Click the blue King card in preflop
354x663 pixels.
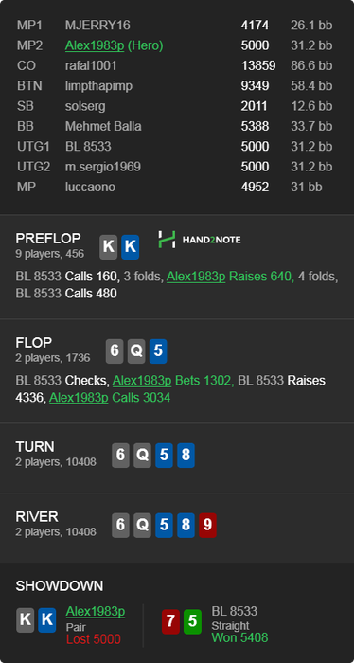tap(130, 247)
